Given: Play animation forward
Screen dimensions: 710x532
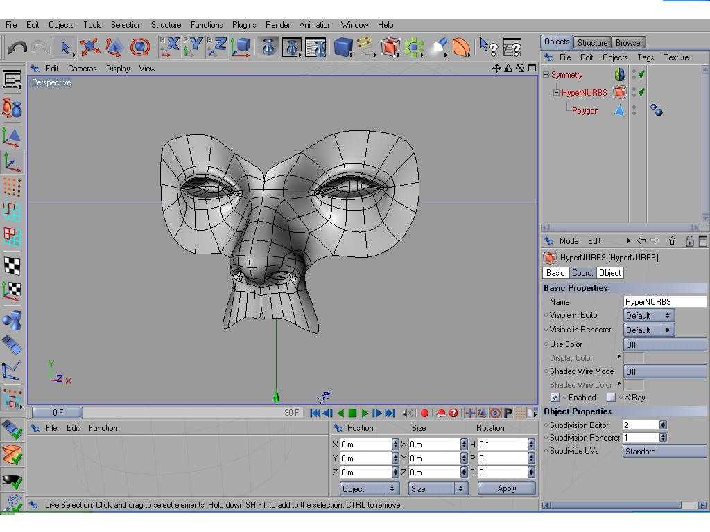Looking at the screenshot, I should click(365, 413).
